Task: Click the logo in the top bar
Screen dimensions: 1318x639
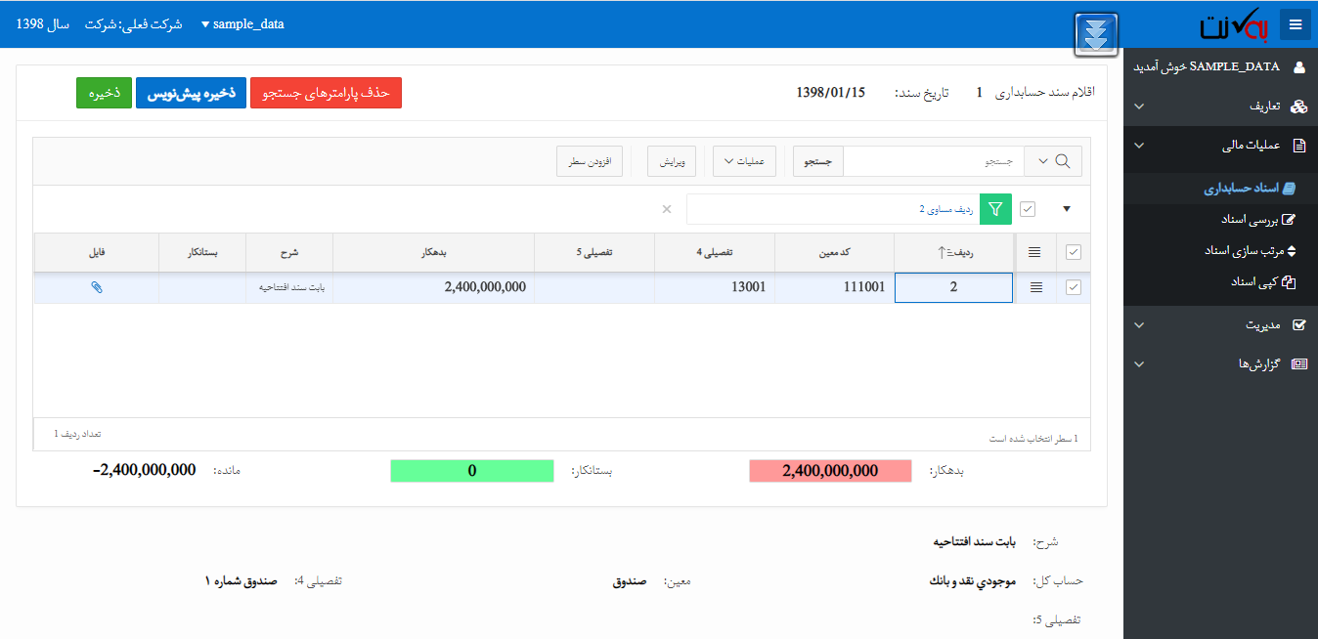Action: 1234,24
